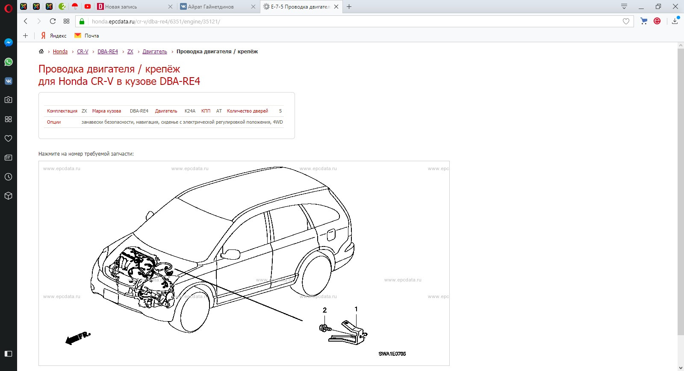Open extensions cube in the sidebar
Screen dimensions: 684x371
tap(8, 196)
